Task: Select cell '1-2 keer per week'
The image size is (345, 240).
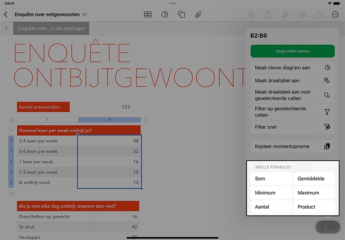Action: (47, 172)
